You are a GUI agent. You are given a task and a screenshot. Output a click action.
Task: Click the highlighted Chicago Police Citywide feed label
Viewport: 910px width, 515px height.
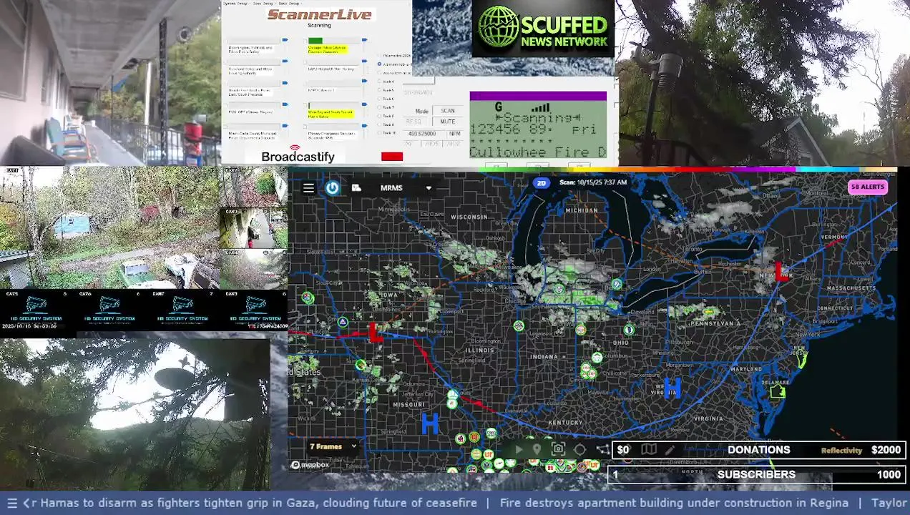pos(328,49)
